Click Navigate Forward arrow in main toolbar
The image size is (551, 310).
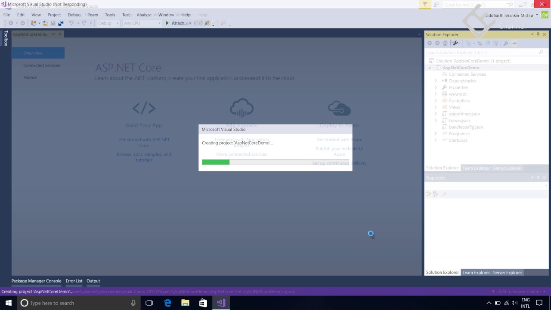coord(22,23)
